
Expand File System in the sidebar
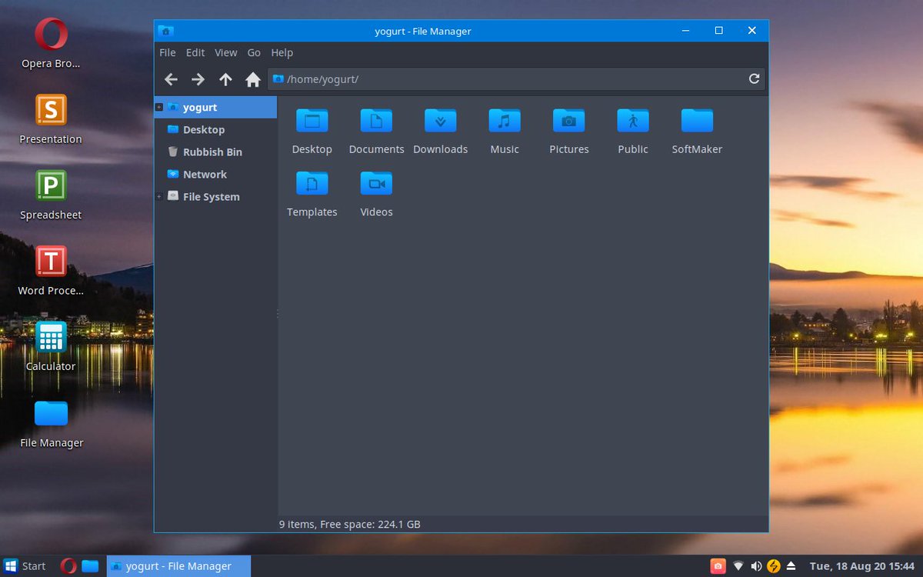pos(160,196)
